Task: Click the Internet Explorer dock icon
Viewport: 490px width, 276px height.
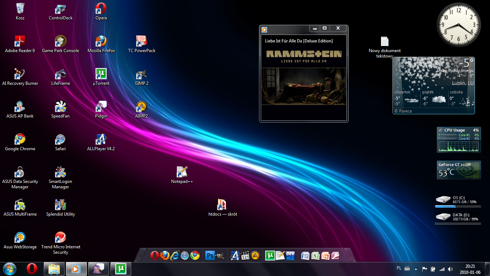Action: coord(175,256)
